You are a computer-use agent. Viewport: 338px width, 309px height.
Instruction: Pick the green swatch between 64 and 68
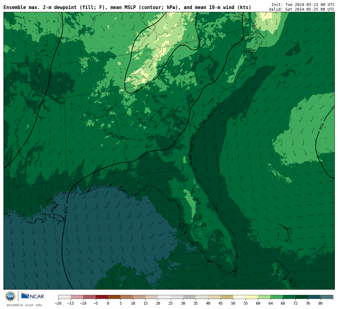[277, 297]
